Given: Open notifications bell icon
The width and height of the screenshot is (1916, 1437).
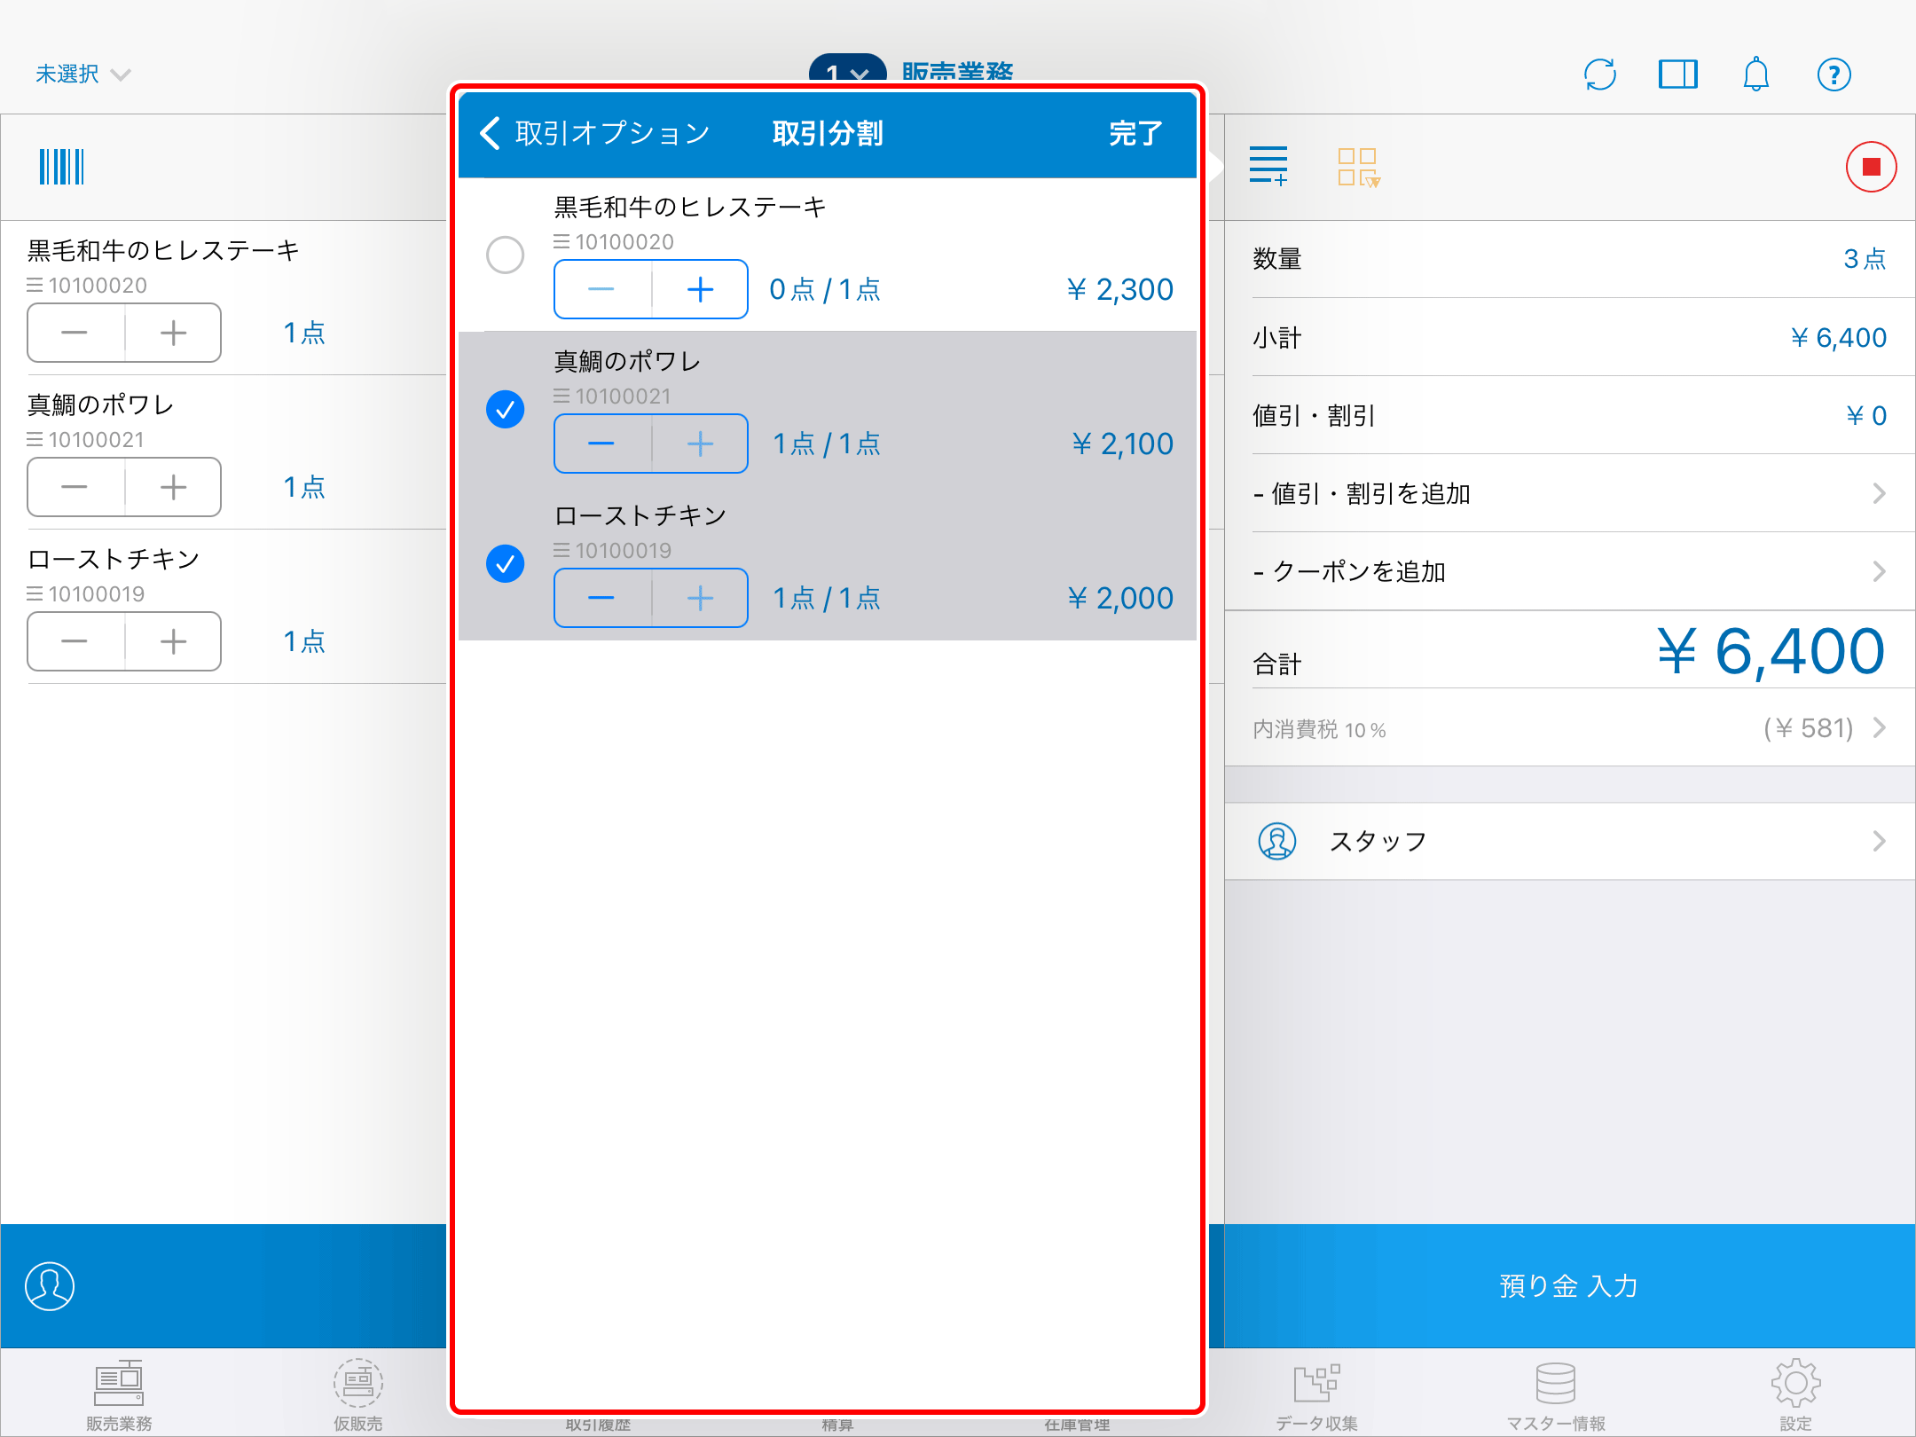Looking at the screenshot, I should [x=1755, y=75].
